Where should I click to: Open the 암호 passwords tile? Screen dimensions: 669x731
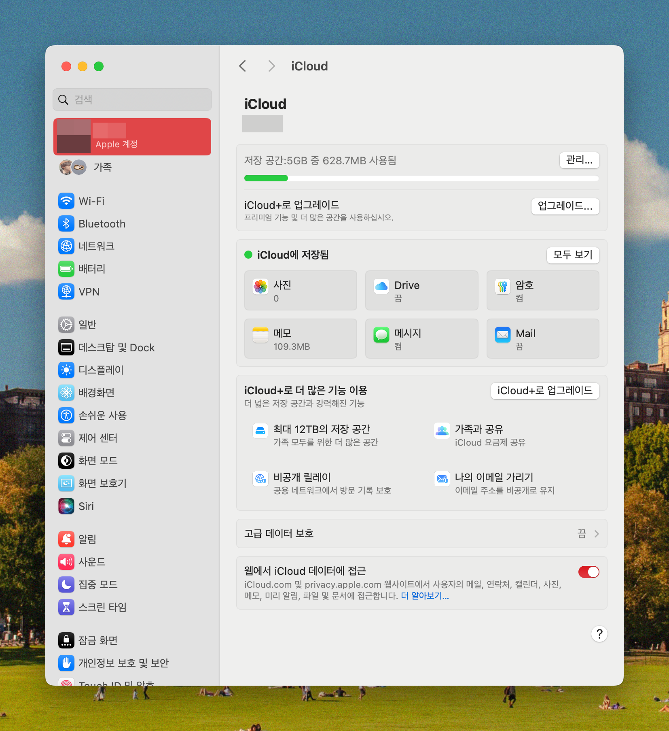pyautogui.click(x=543, y=291)
